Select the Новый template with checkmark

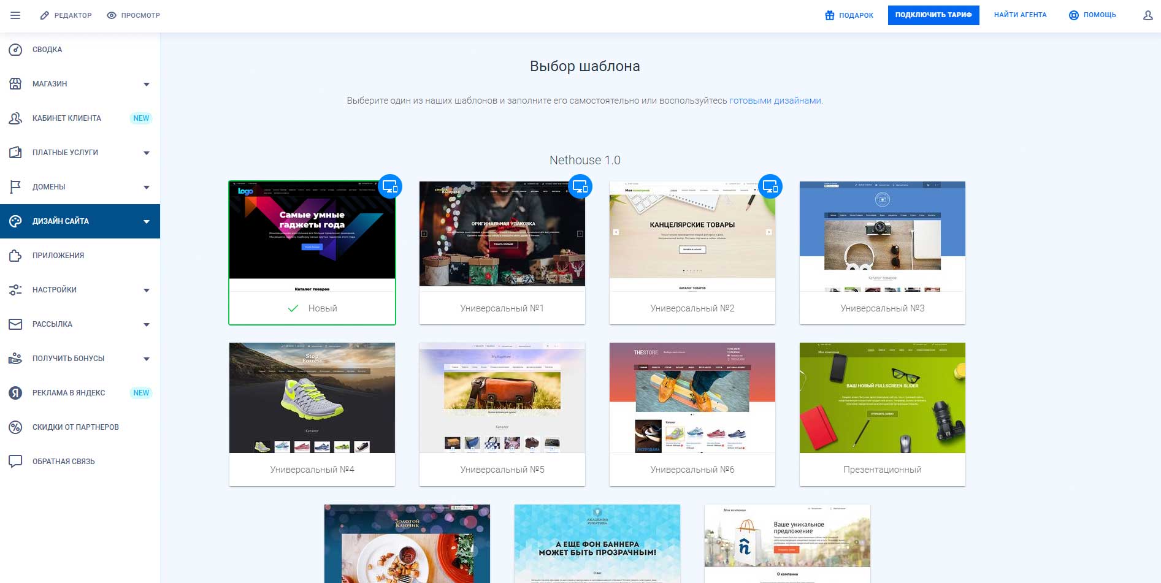312,253
